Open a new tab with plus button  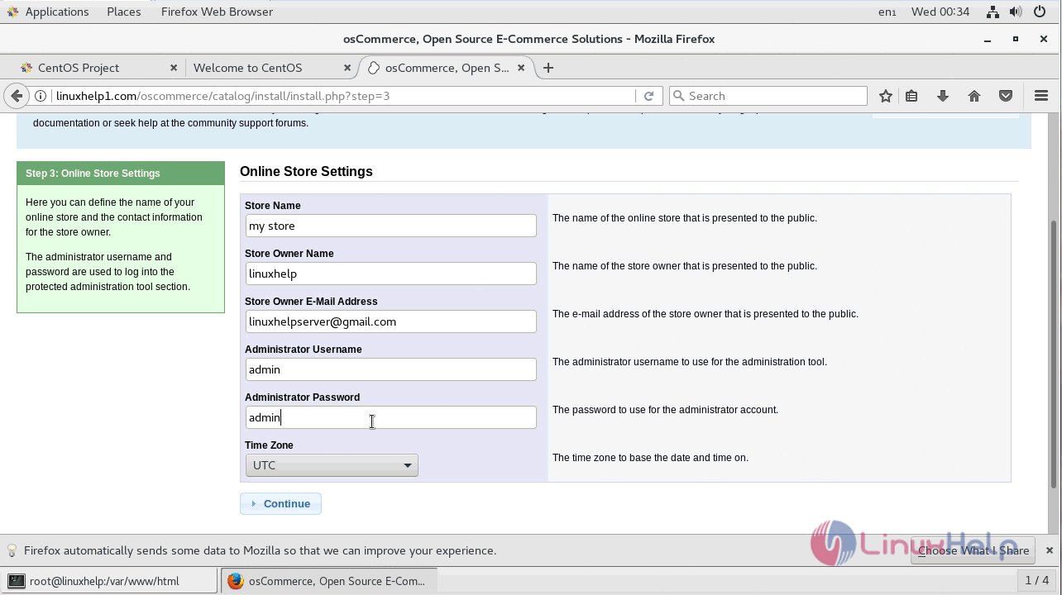[x=548, y=68]
